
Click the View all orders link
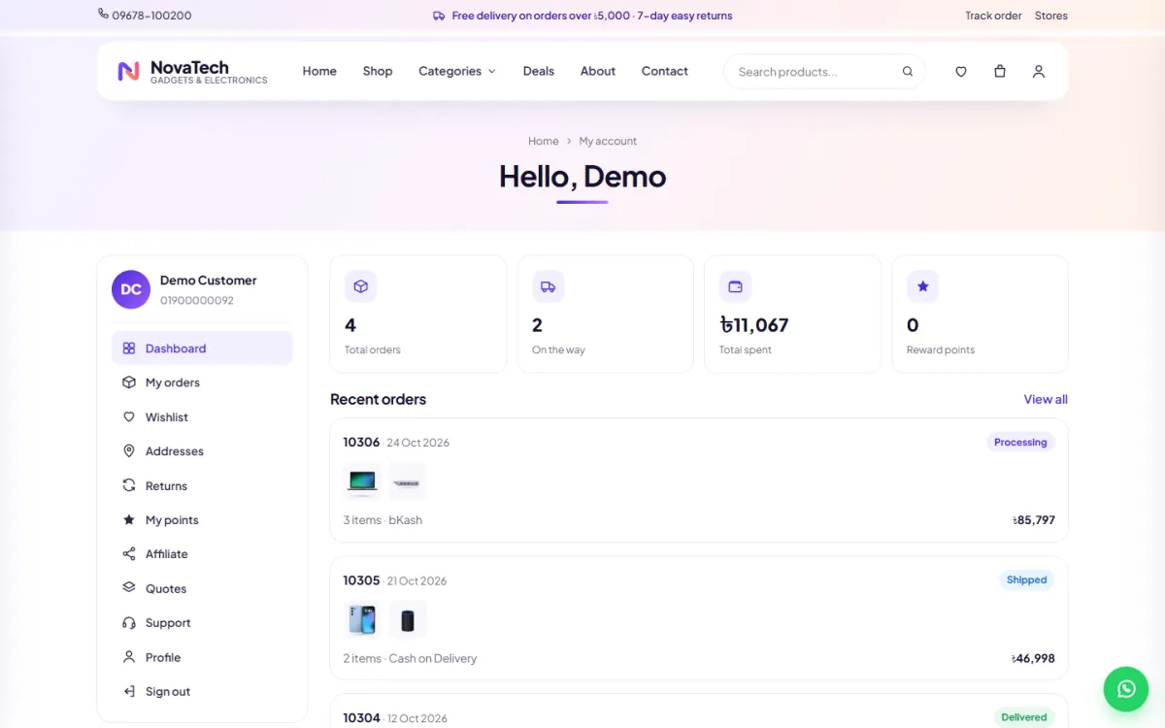coord(1046,399)
